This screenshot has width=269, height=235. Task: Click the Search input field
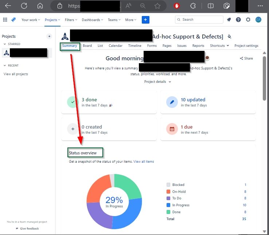[199, 20]
